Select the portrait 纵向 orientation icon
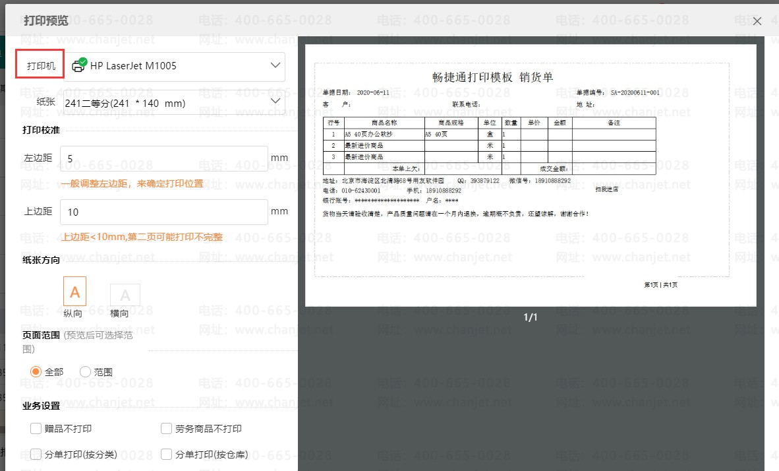Image resolution: width=779 pixels, height=471 pixels. pos(75,291)
